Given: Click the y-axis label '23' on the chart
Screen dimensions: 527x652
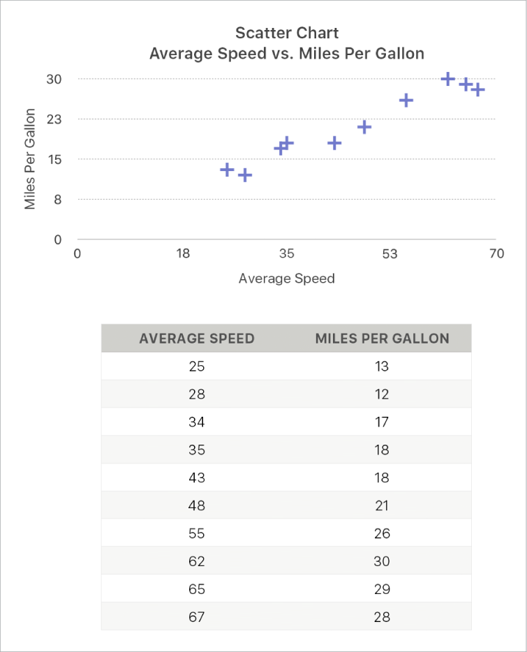Looking at the screenshot, I should point(54,119).
